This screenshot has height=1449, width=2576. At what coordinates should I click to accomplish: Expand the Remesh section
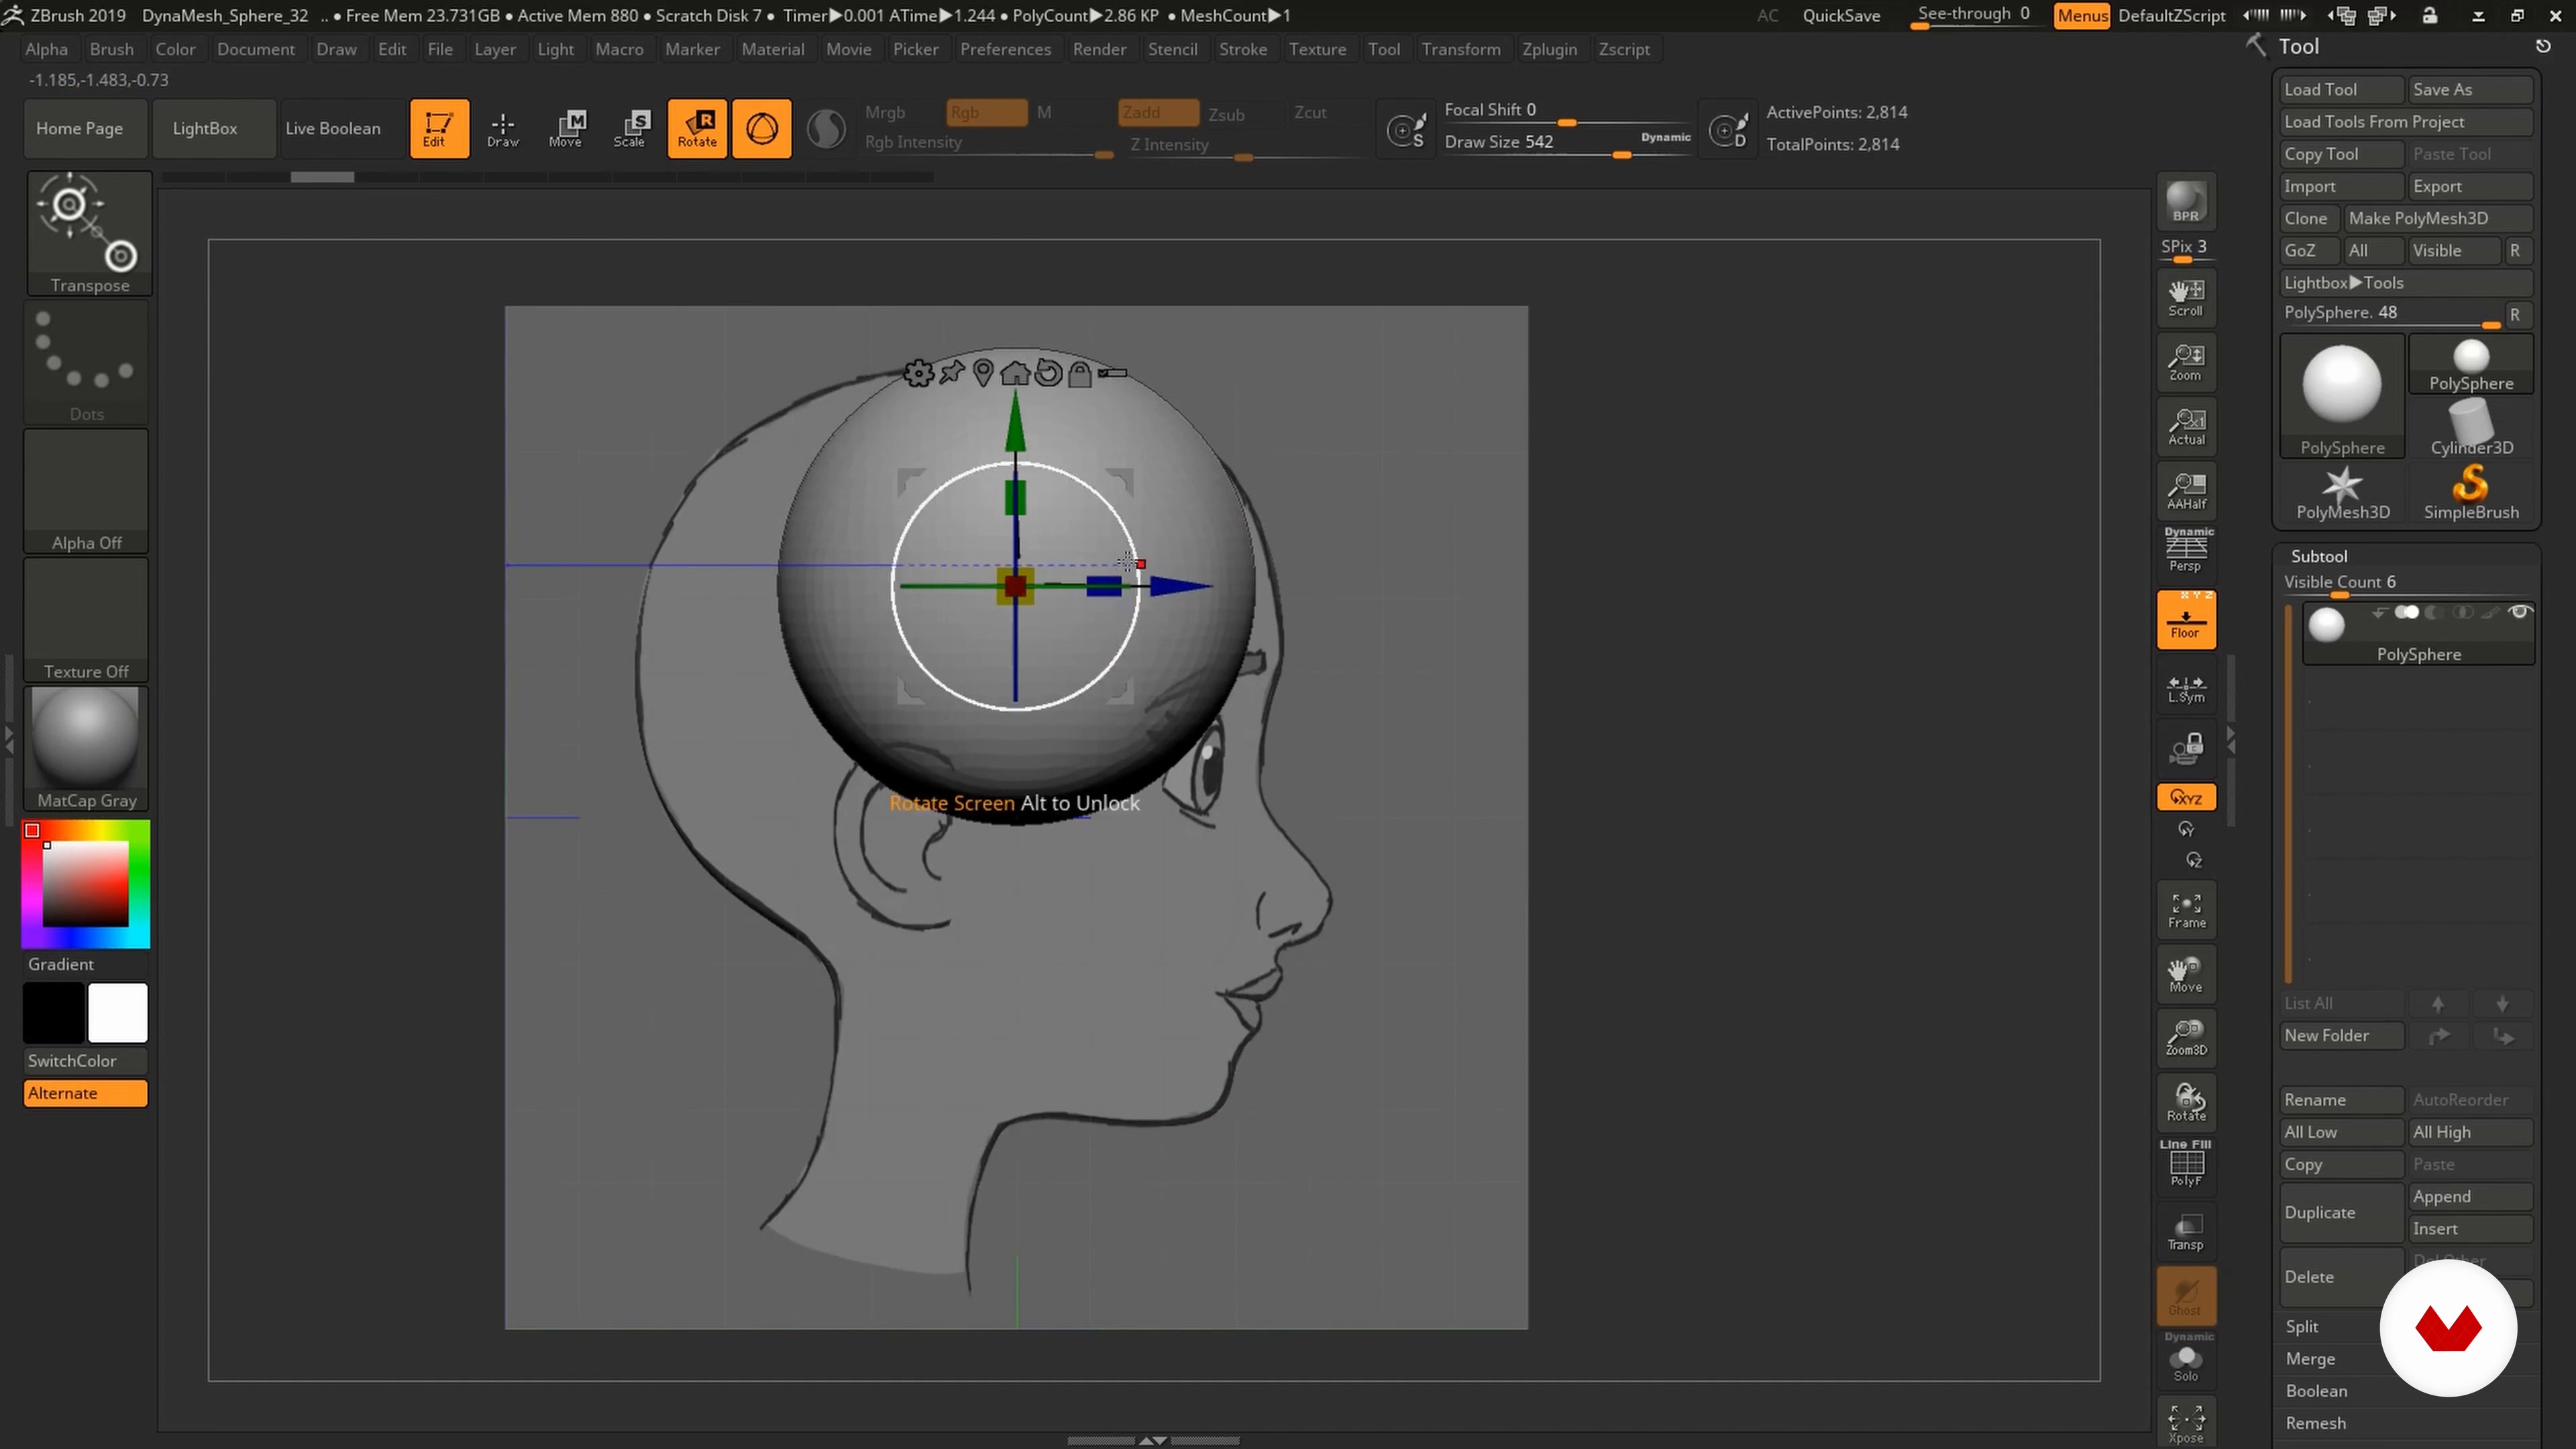[2315, 1423]
